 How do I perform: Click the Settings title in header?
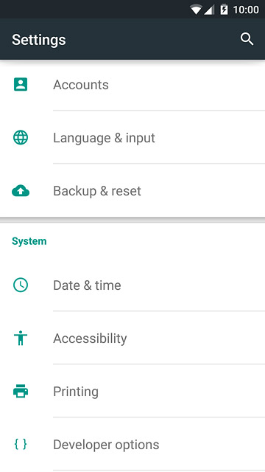[39, 40]
